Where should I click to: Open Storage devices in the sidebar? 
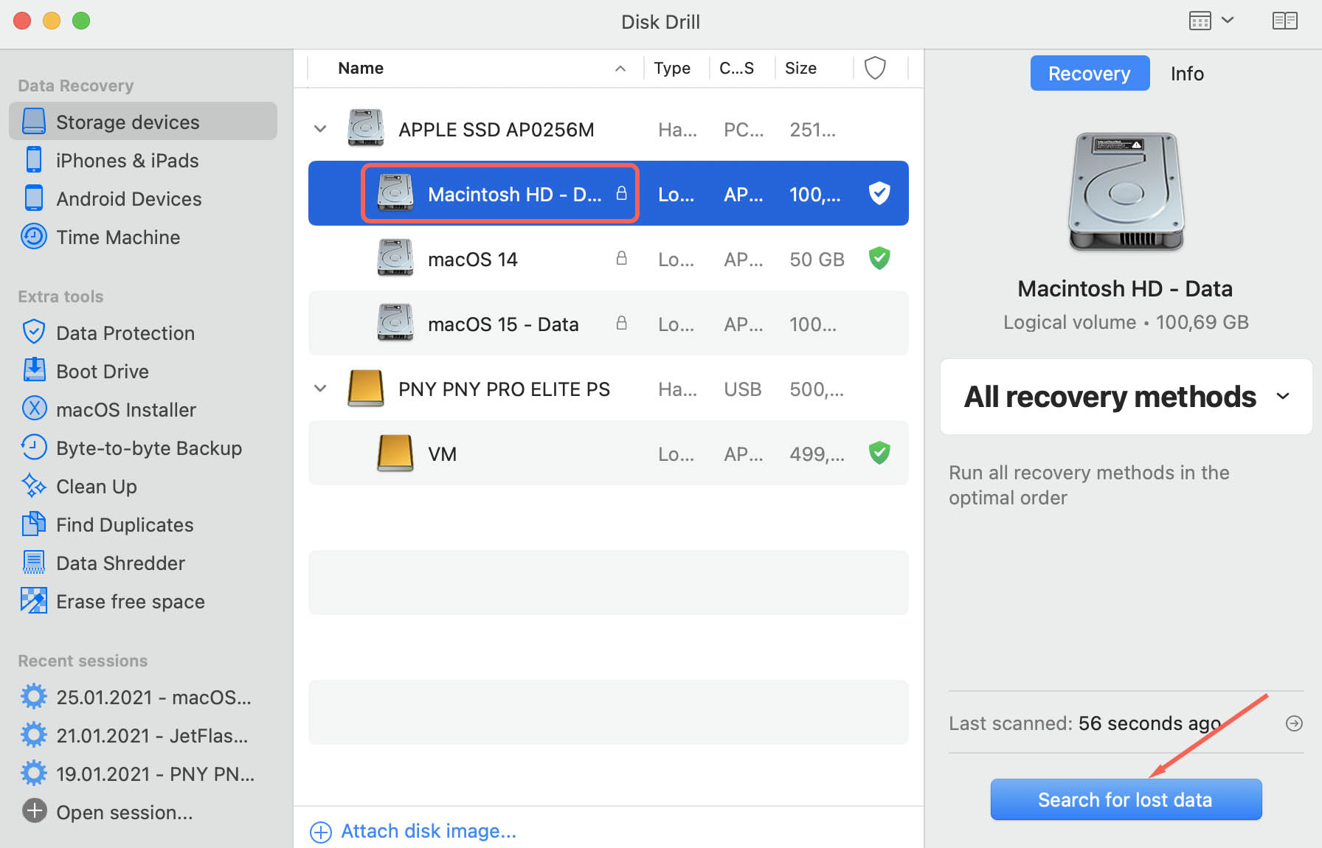143,122
